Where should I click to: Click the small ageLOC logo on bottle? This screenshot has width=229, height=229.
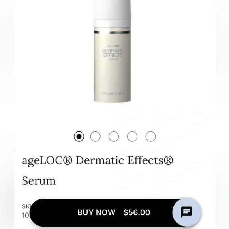coord(113,46)
